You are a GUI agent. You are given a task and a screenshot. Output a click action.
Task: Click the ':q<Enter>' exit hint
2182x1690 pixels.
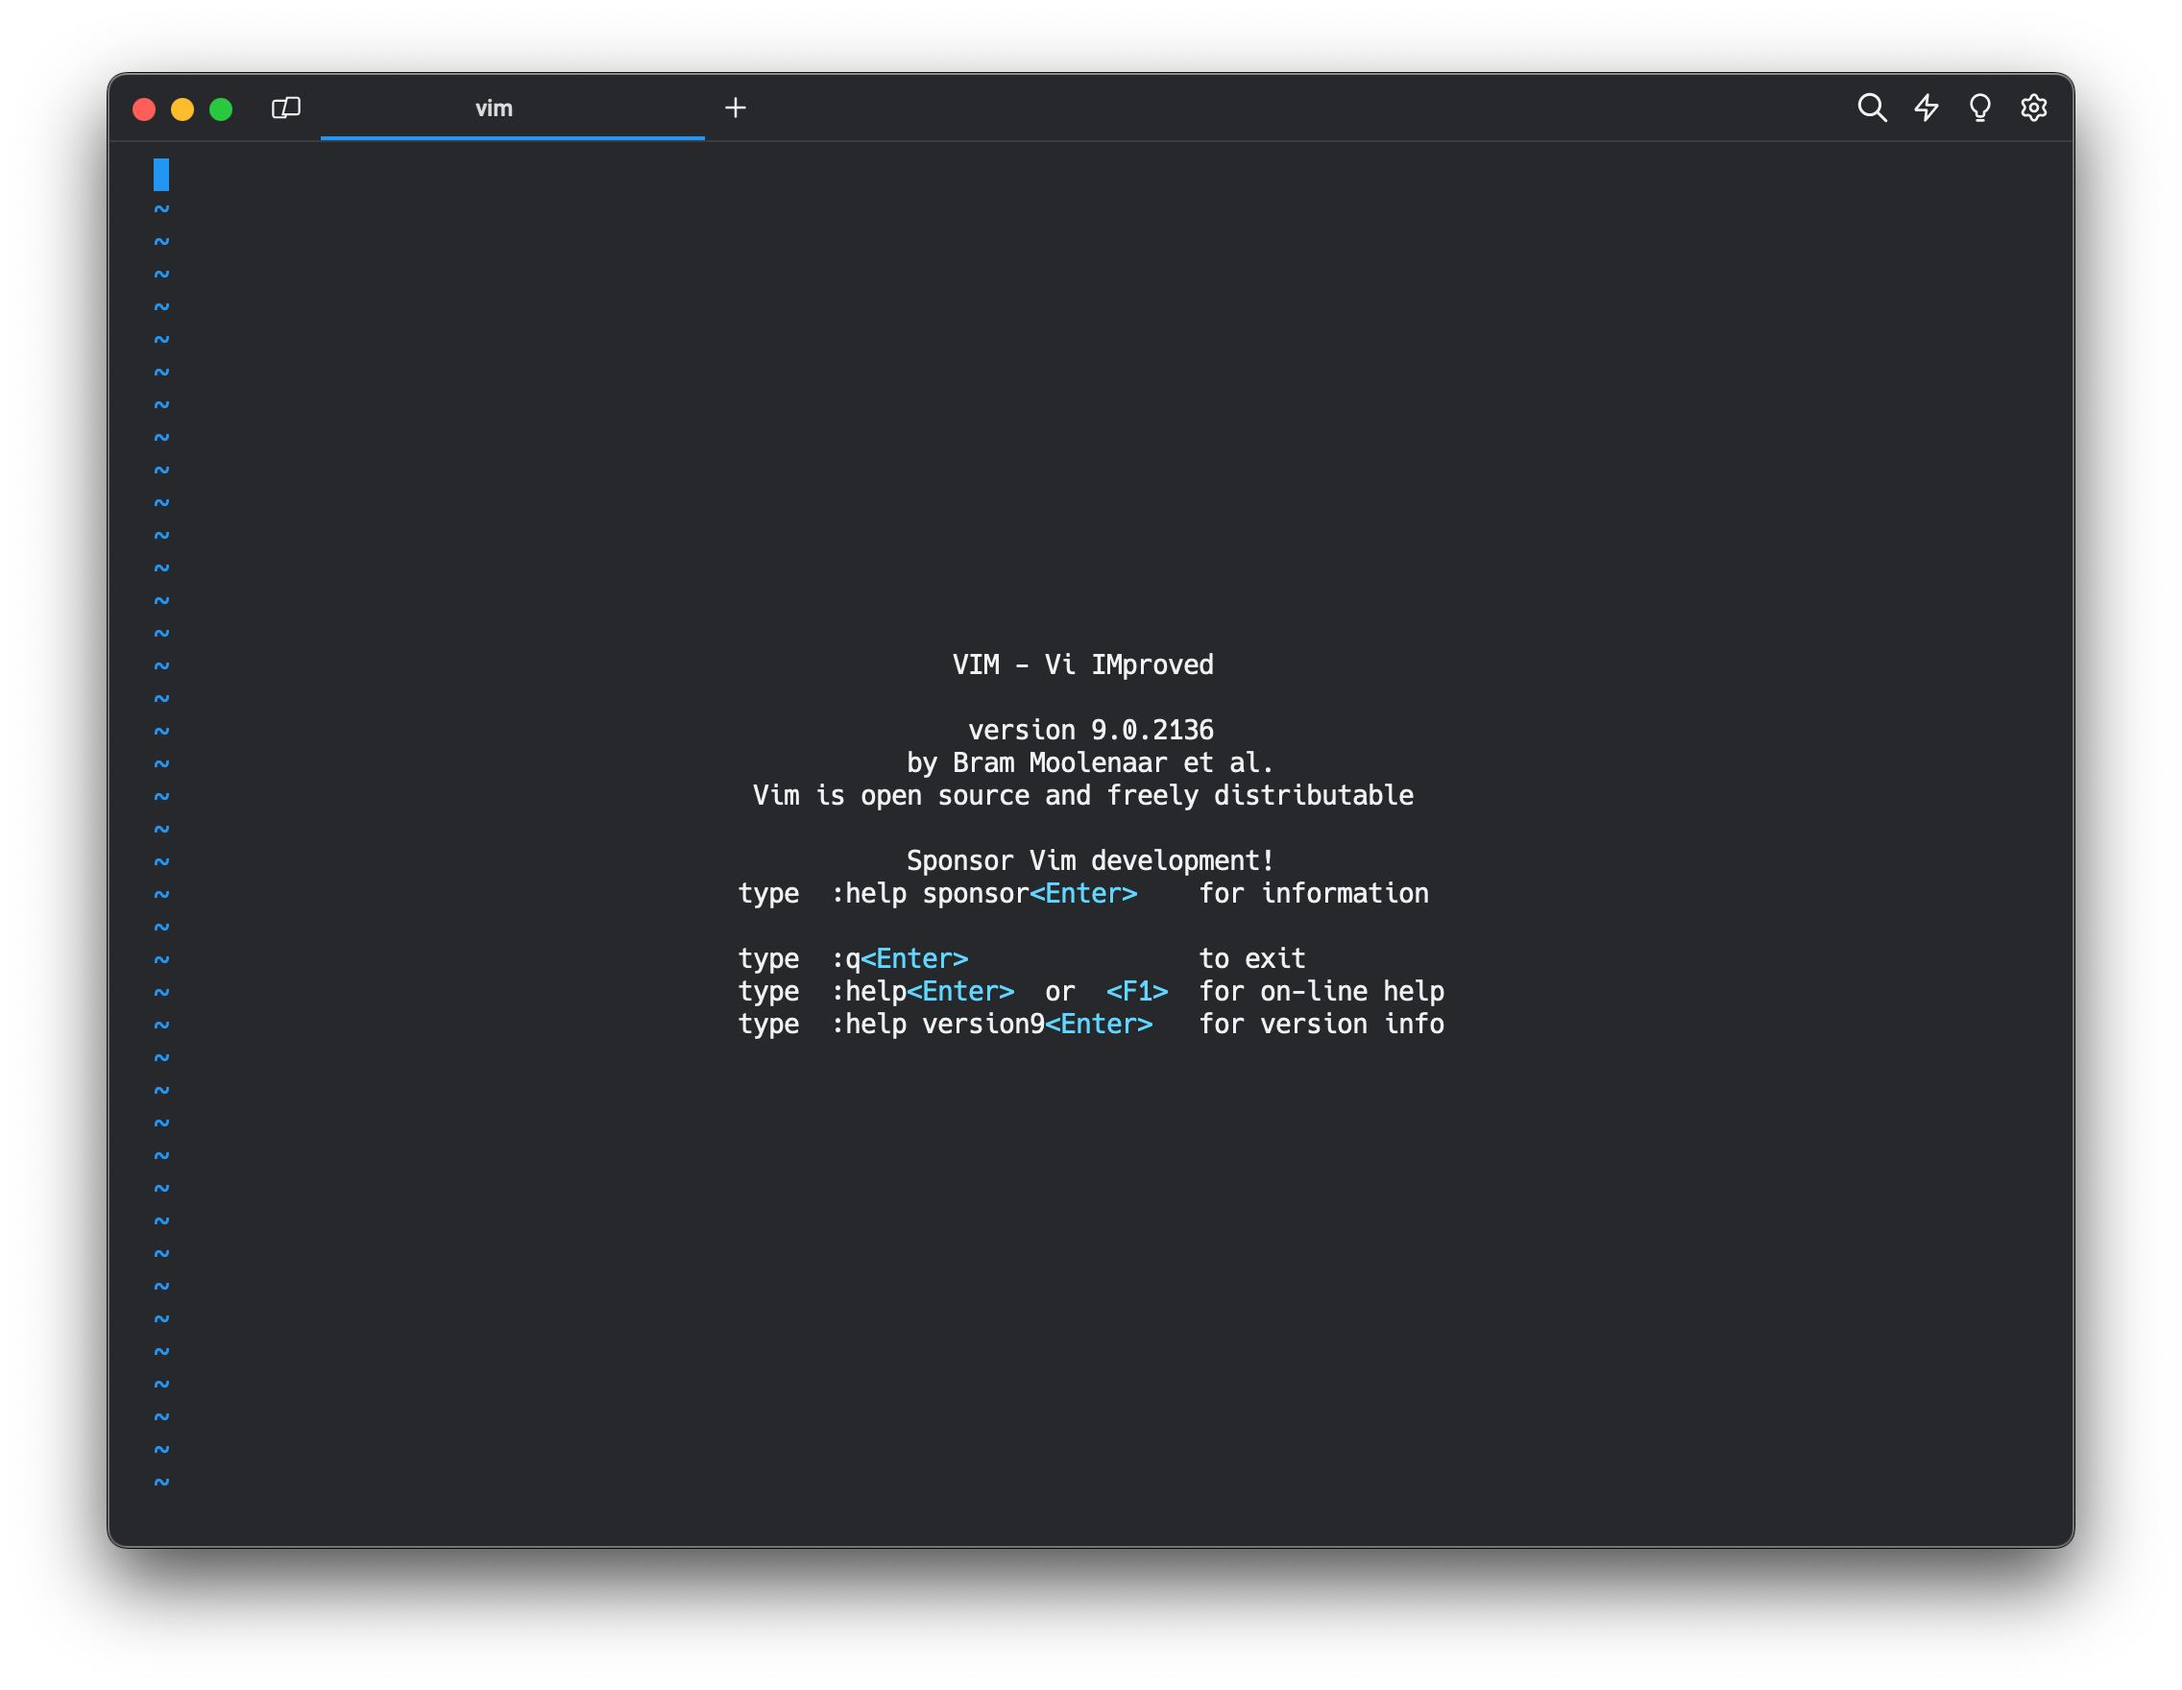point(899,959)
